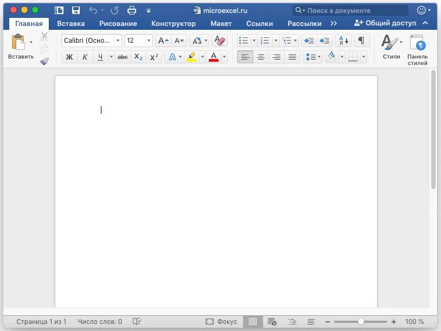This screenshot has height=331, width=441.
Task: Justify the text alignment
Action: [292, 57]
